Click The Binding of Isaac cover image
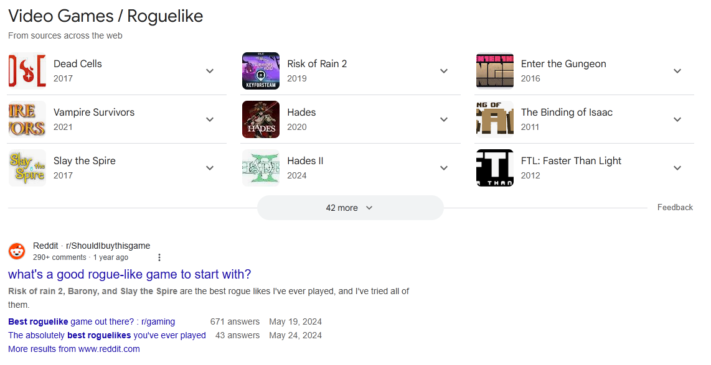 point(495,119)
